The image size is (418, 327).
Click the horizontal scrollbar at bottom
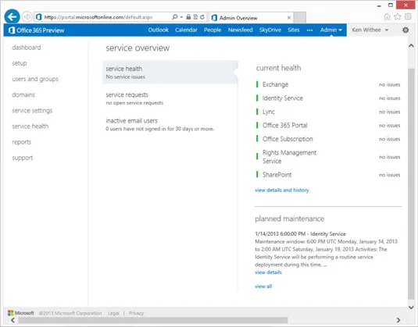153,320
